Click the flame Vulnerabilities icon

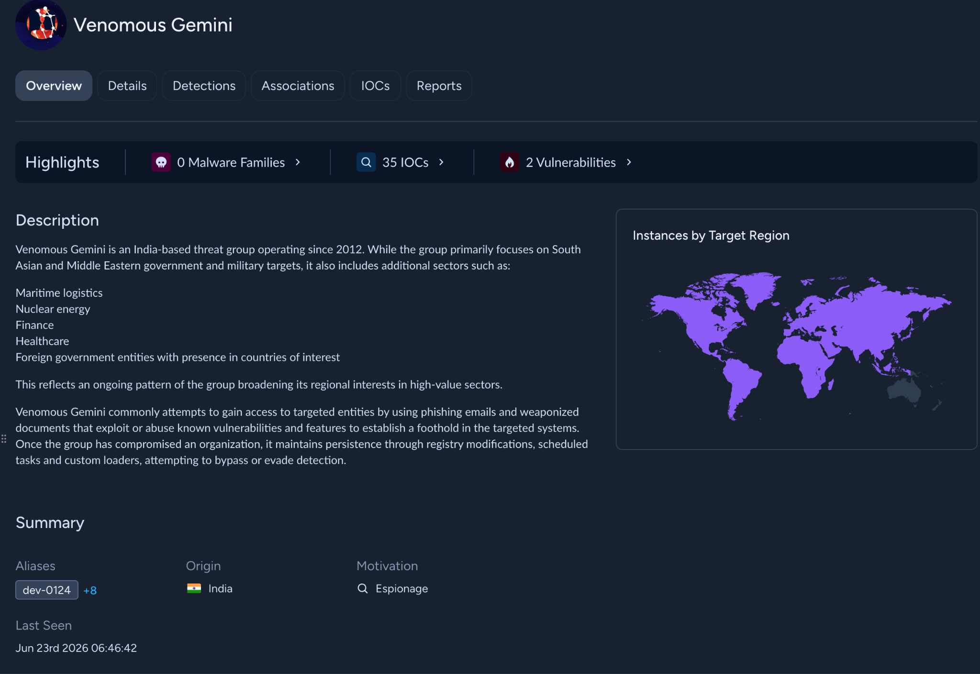(x=510, y=162)
